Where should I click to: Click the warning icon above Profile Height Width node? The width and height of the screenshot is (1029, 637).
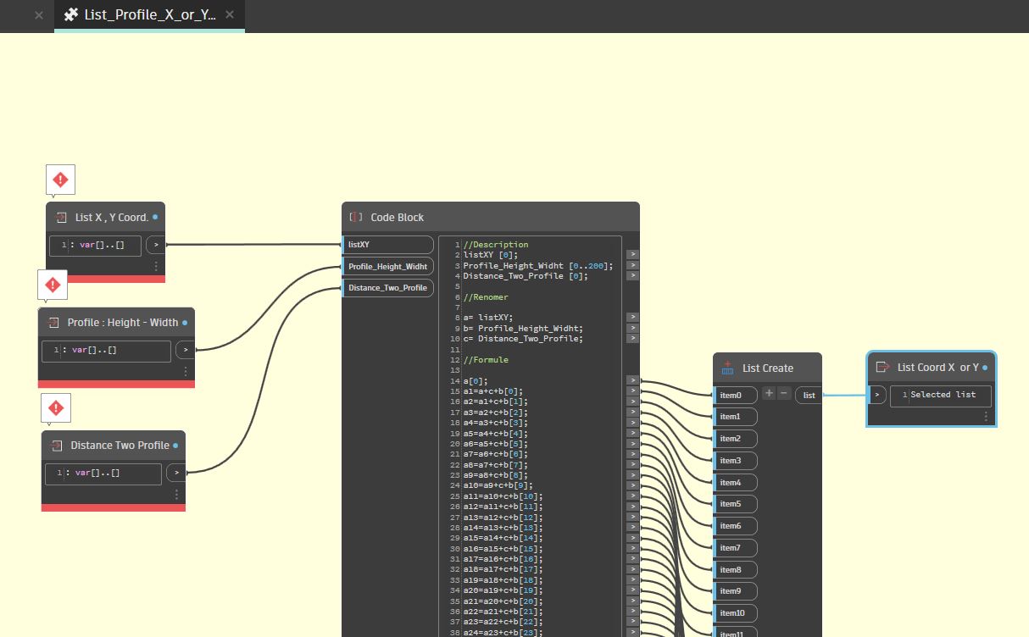[x=52, y=285]
